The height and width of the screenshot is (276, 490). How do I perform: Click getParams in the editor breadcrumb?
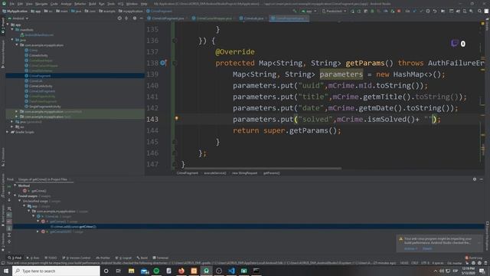(x=271, y=173)
